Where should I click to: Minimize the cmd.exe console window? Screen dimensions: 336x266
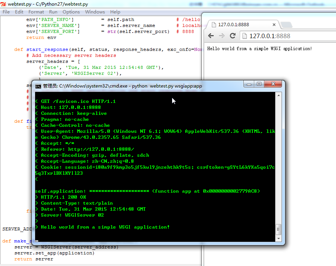pos(249,84)
